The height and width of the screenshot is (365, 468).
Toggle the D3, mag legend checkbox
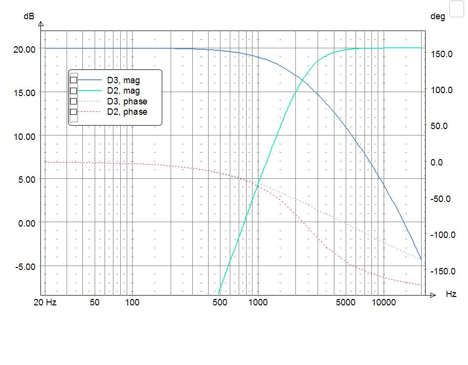(x=73, y=80)
